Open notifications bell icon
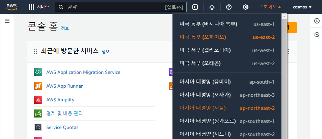 pyautogui.click(x=212, y=7)
